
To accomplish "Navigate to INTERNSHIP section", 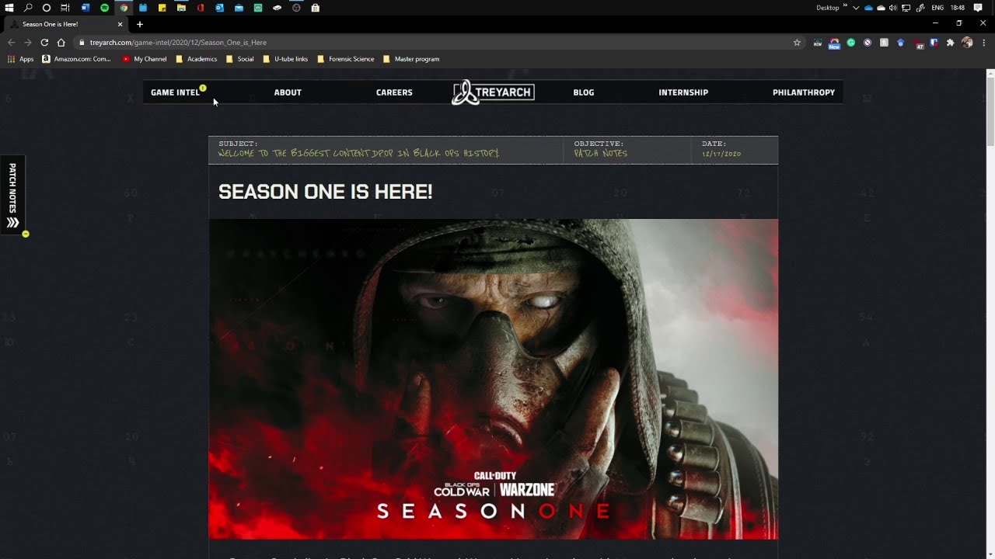I will pos(683,92).
